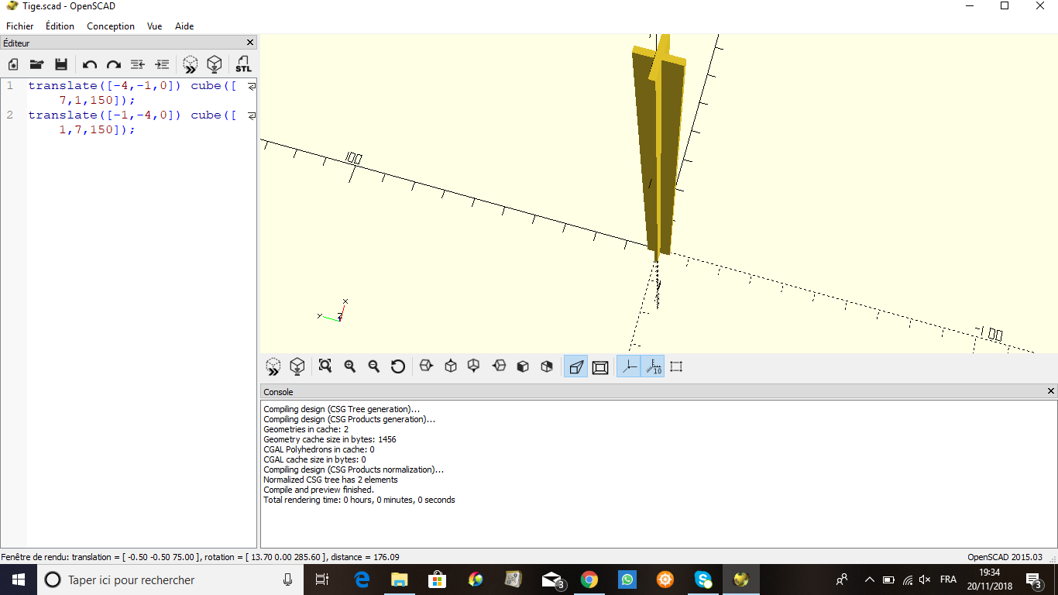Save the file with the floppy disk icon
1058x595 pixels.
(61, 64)
